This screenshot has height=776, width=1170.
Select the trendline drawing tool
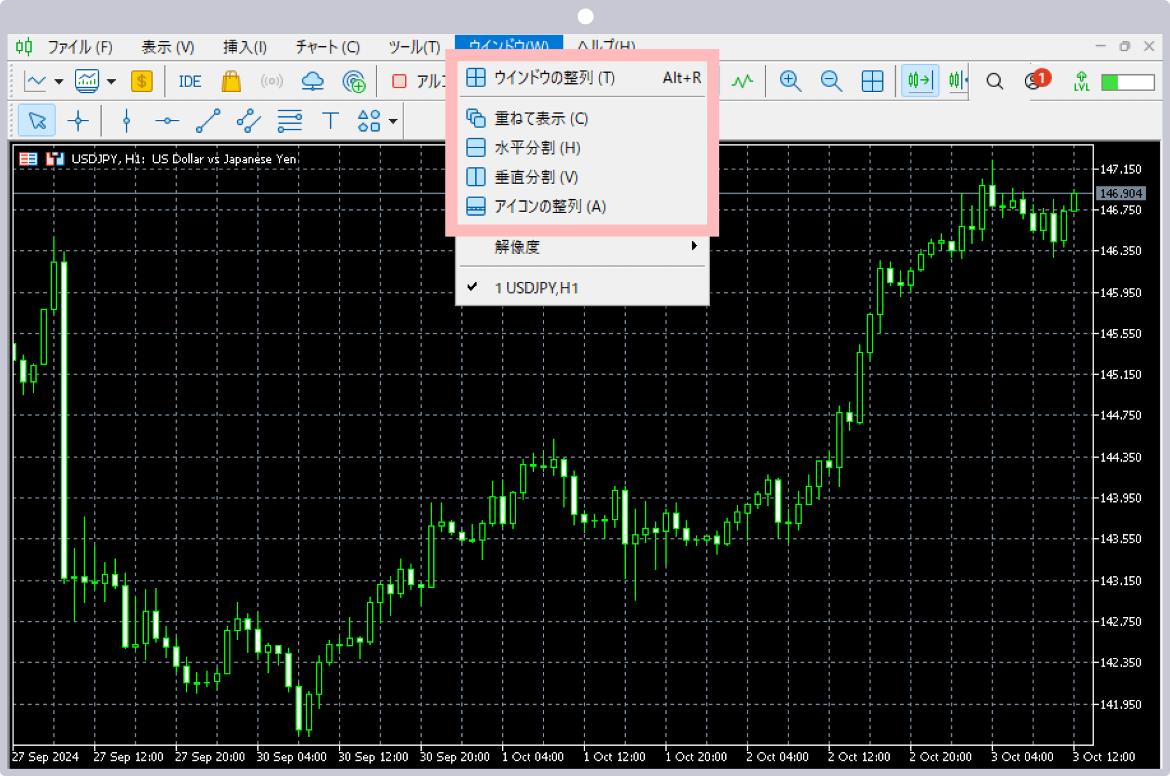click(208, 121)
